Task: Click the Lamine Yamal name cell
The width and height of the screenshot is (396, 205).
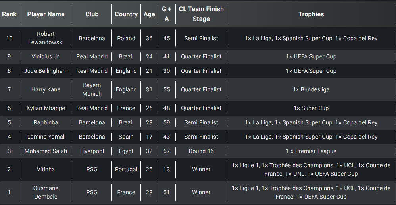Action: 46,137
